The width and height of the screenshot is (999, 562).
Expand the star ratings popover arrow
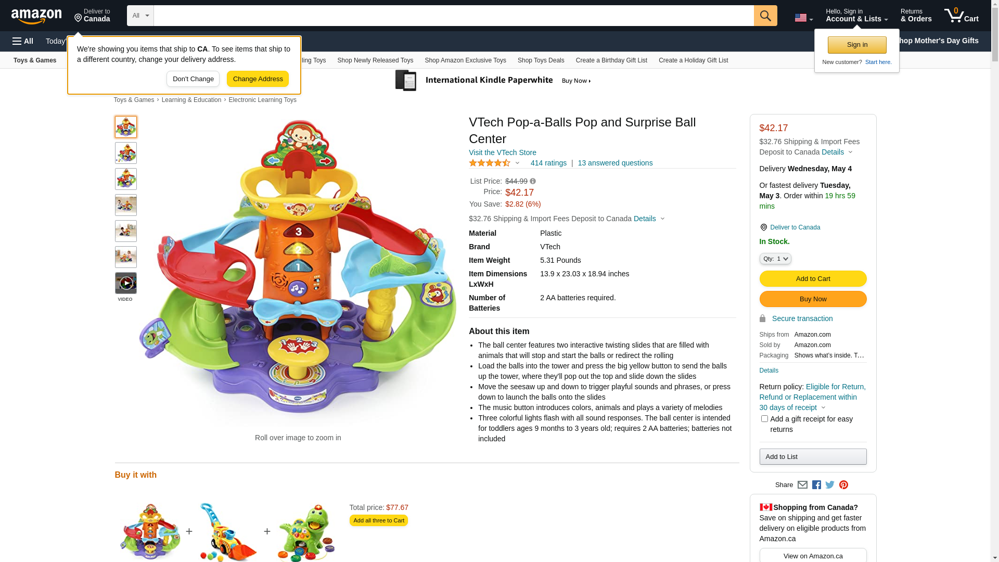point(517,163)
